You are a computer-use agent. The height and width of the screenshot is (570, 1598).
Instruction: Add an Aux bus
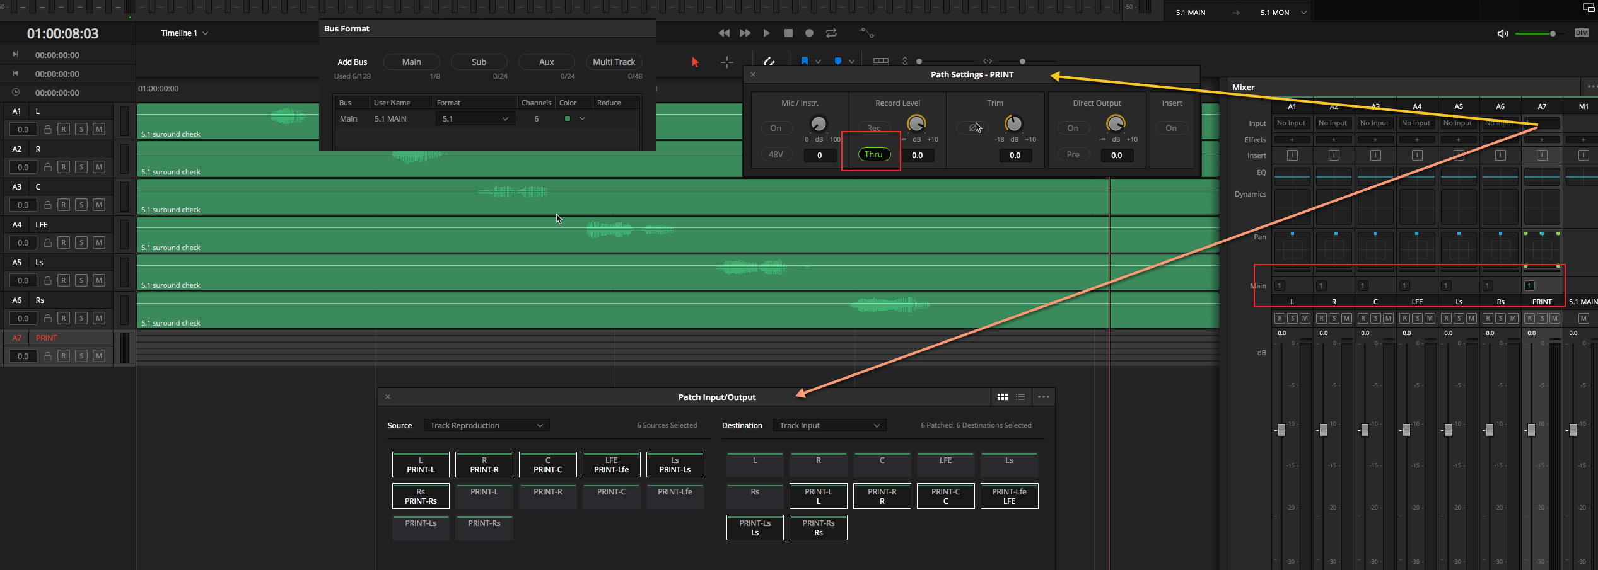pos(546,62)
